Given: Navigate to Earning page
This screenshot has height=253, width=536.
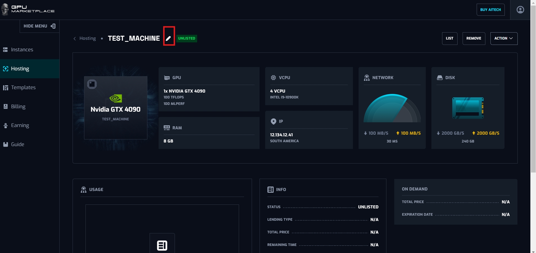Looking at the screenshot, I should (x=20, y=125).
